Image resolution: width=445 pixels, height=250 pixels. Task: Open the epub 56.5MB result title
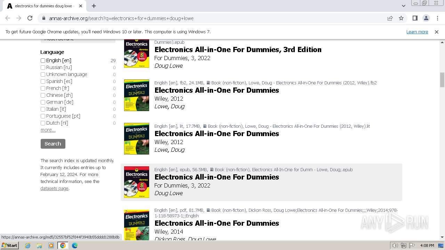coord(217,177)
